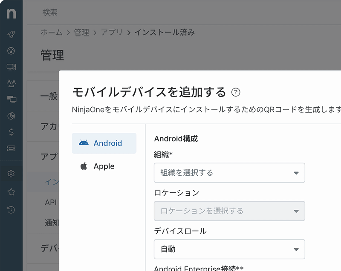Viewport: 341px width, 271px height.
Task: Open the recent history clock icon
Action: tap(11, 210)
